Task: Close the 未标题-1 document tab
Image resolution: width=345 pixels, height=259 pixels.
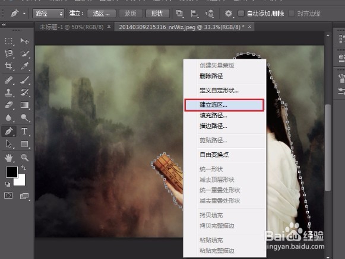Action: pos(109,27)
